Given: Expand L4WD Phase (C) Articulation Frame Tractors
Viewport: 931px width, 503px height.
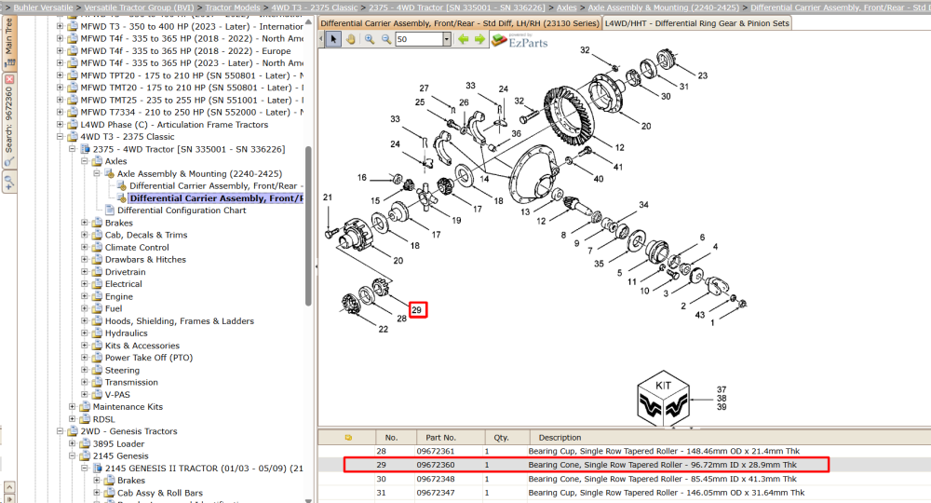Looking at the screenshot, I should [60, 125].
